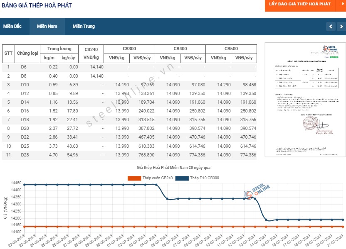This screenshot has height=249, width=346.
Task: Toggle the Thép cuộn CB240 legend swatch
Action: [134, 178]
